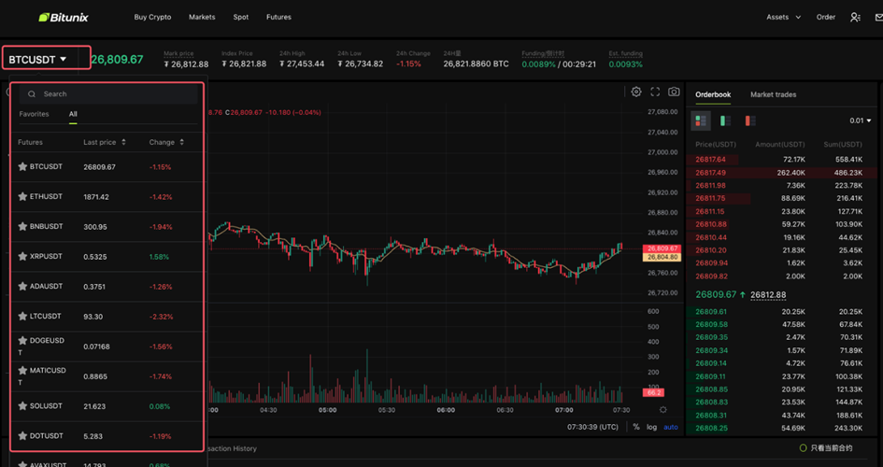Favorite ETHUSDT with its star
This screenshot has width=883, height=467.
coord(22,196)
